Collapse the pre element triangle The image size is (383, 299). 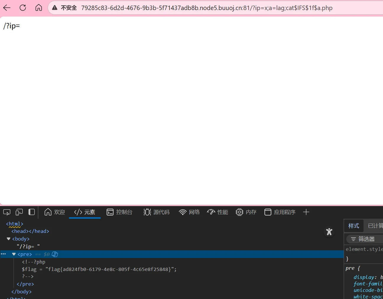coord(14,254)
